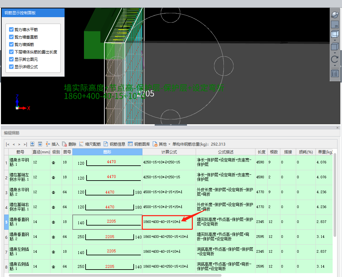Expand the wireframe cube dropdown arrow

(335, 40)
